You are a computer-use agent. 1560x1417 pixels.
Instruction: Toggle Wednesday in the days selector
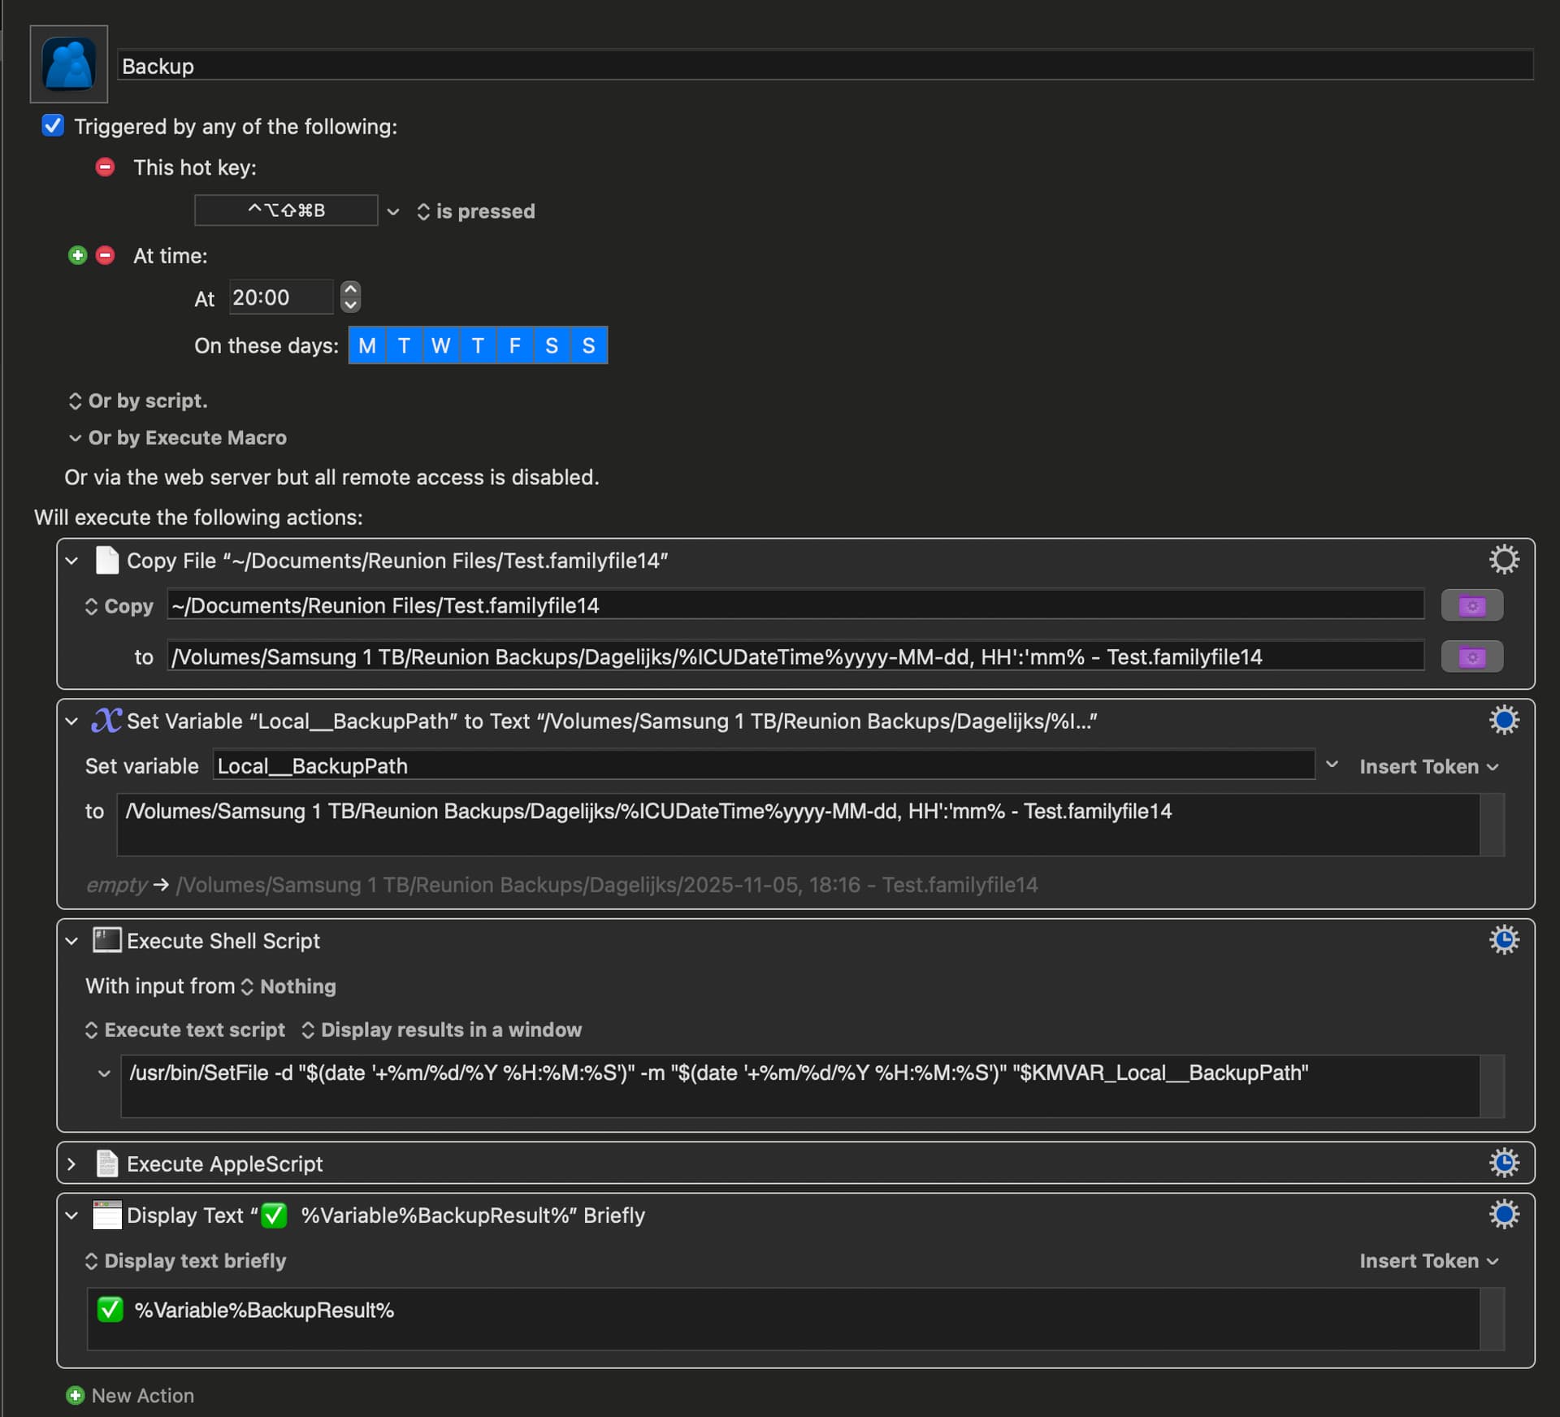(x=440, y=345)
